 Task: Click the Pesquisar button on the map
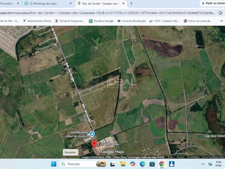tap(70, 152)
